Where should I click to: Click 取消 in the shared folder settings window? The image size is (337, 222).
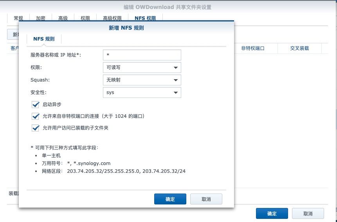(x=308, y=214)
